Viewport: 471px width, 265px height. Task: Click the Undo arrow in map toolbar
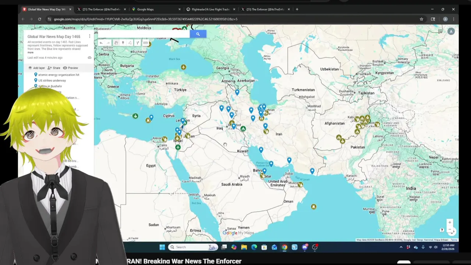tap(101, 43)
